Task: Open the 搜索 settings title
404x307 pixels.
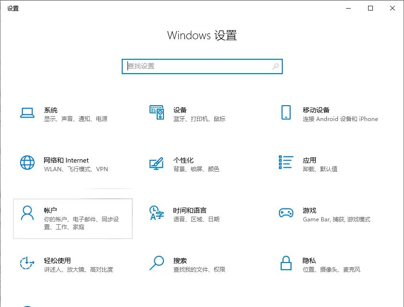Action: click(x=180, y=261)
